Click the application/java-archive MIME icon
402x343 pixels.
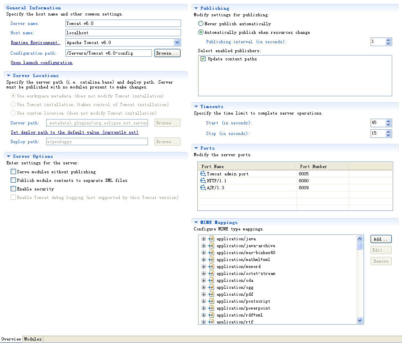coord(211,246)
